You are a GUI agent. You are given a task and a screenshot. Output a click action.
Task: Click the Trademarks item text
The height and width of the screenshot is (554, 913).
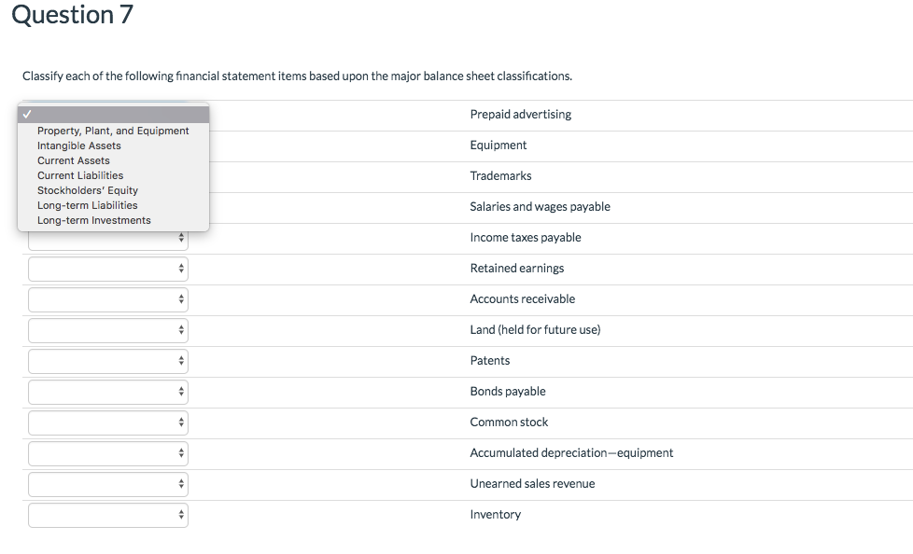coord(500,175)
